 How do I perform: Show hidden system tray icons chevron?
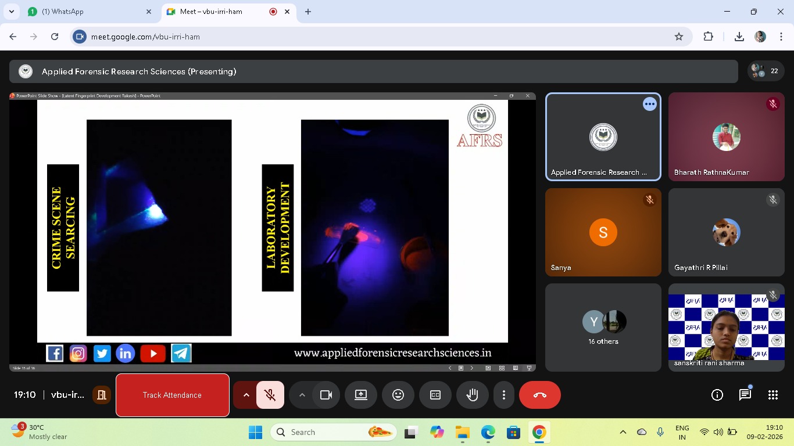coord(623,432)
